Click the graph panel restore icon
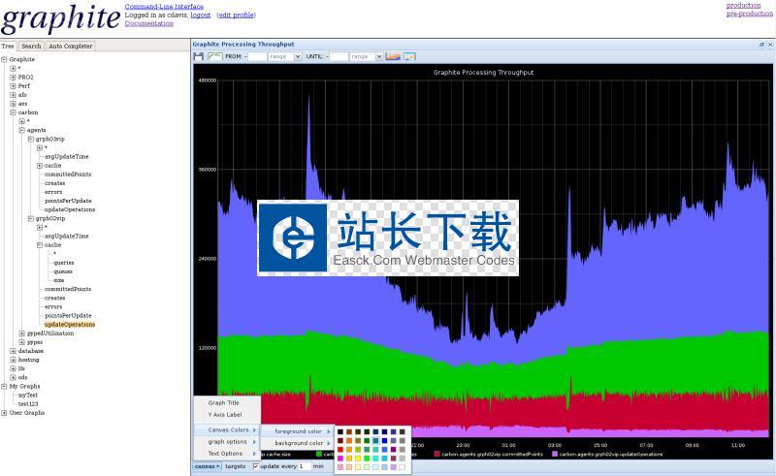 tap(761, 44)
